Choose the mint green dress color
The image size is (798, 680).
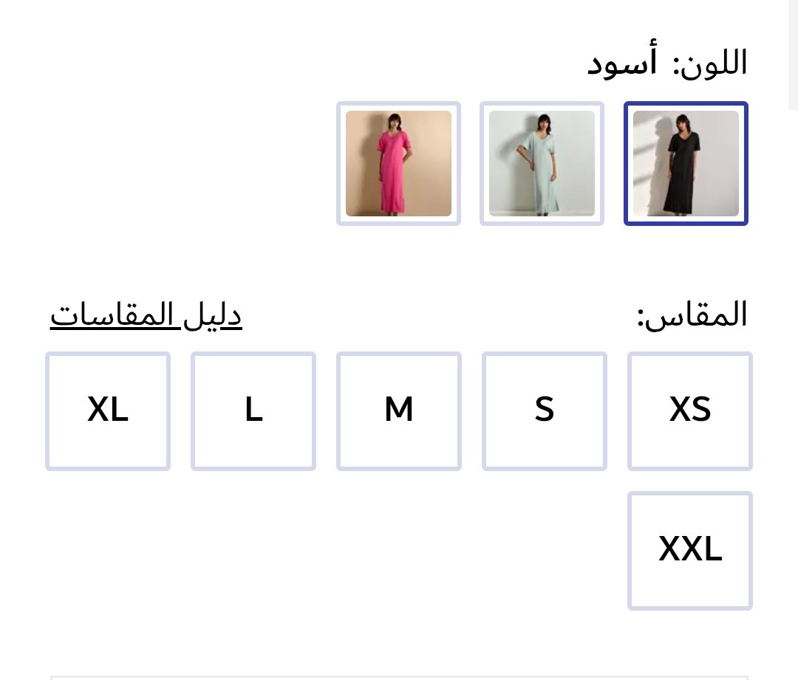pyautogui.click(x=542, y=163)
